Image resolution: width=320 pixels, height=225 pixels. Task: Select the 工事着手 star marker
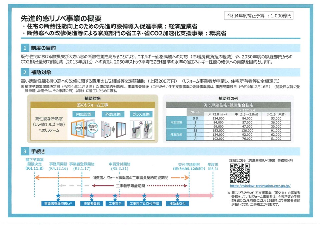click(115, 195)
